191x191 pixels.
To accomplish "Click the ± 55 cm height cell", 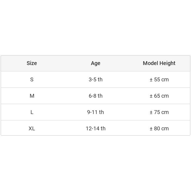I will click(x=159, y=79).
